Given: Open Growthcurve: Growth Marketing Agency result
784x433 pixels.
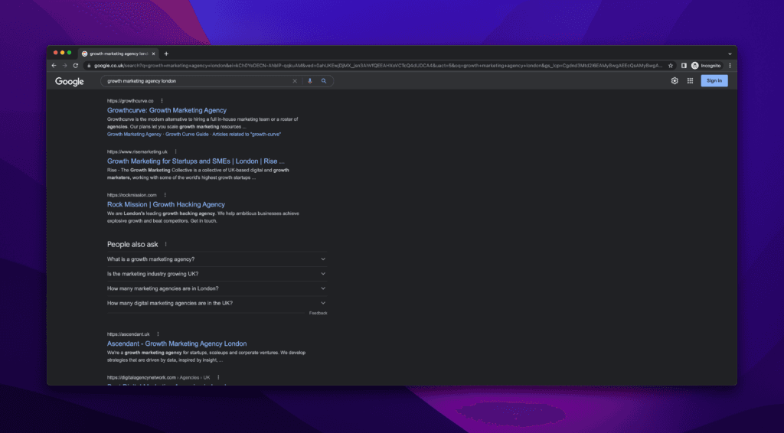Looking at the screenshot, I should click(x=166, y=110).
